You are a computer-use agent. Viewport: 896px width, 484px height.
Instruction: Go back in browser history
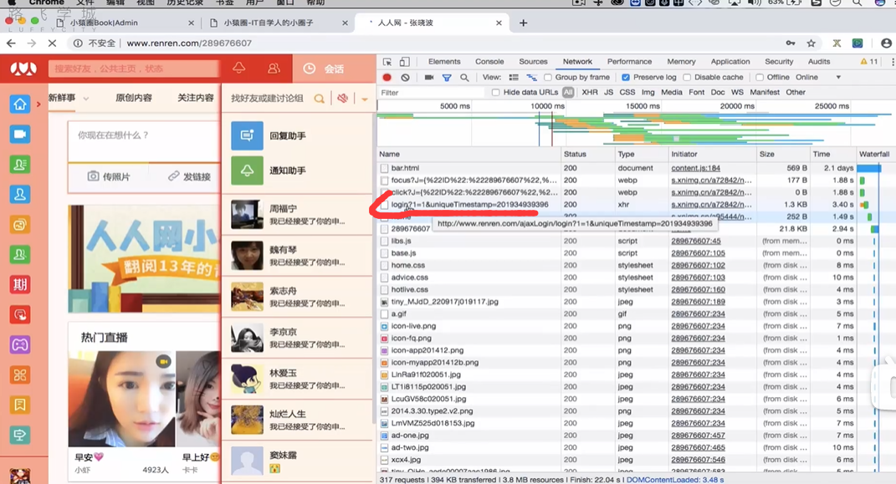click(x=11, y=43)
